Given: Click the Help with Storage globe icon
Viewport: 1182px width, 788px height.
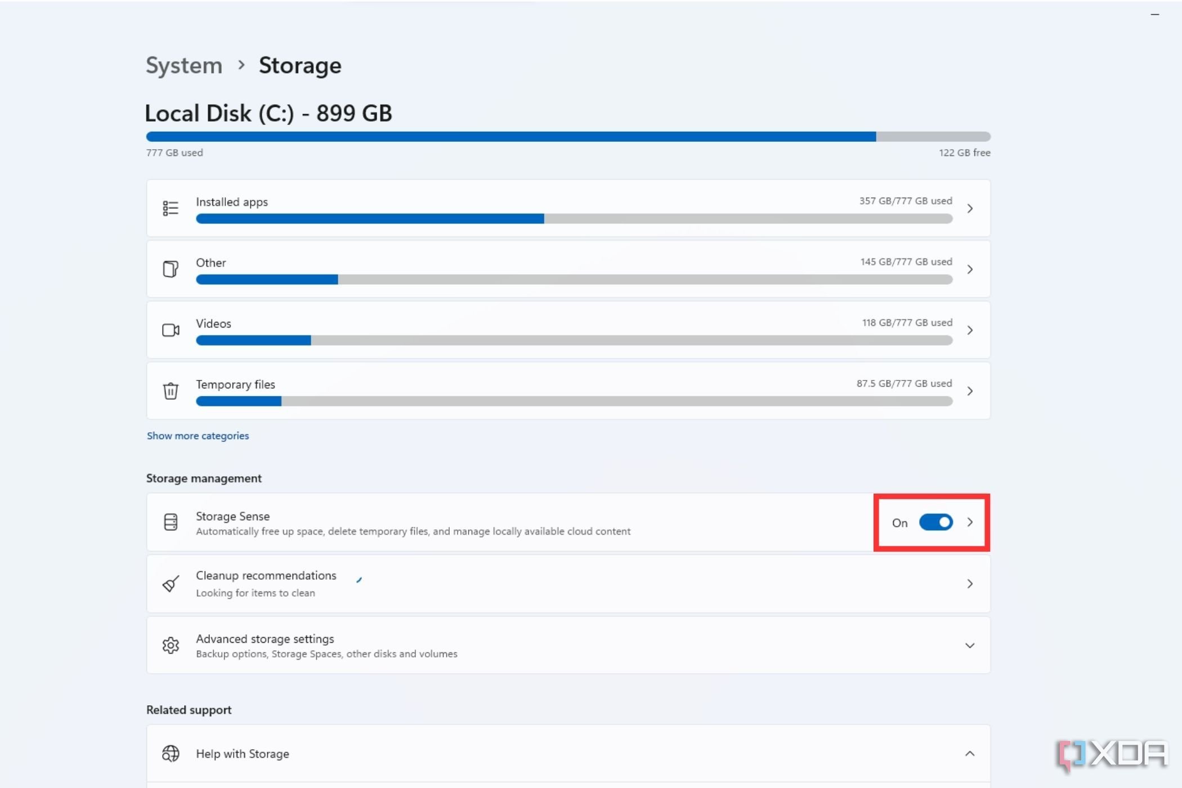Looking at the screenshot, I should 170,754.
